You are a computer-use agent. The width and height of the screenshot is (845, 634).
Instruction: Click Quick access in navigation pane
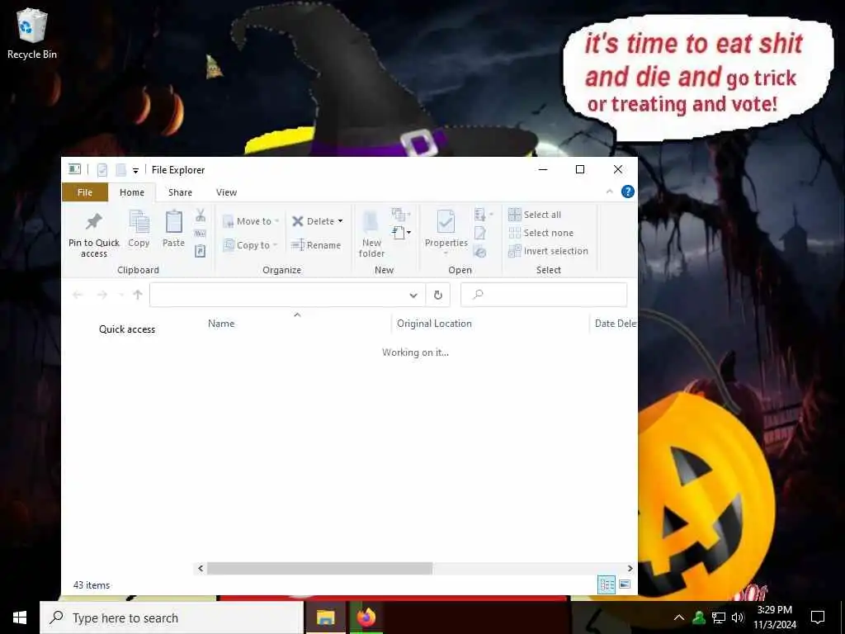tap(126, 329)
